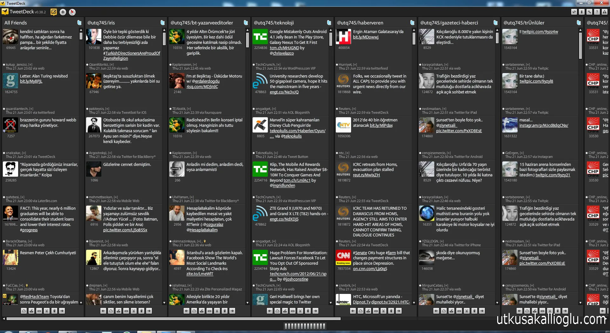Move @utq745/iris column left with arrow icon
Viewport: 610px width, 333px height.
[103, 311]
